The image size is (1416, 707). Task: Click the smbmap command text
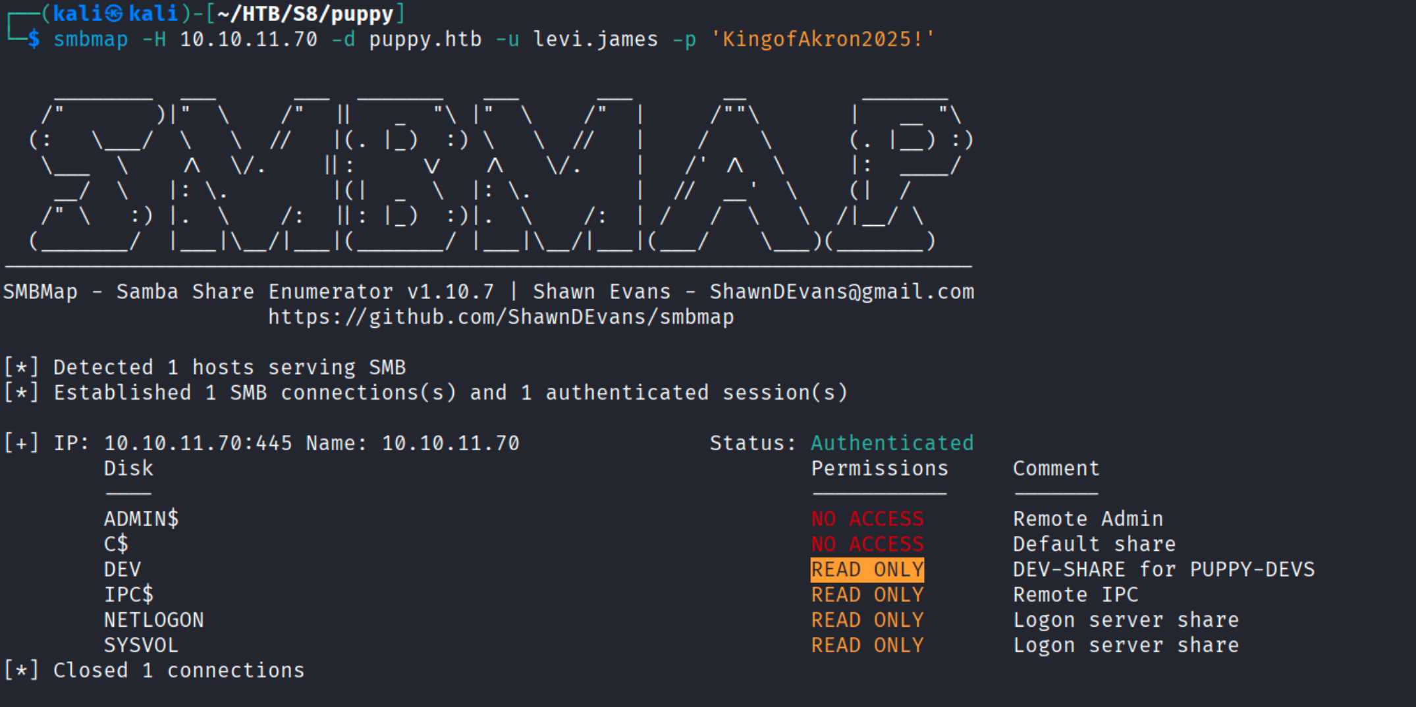click(91, 39)
